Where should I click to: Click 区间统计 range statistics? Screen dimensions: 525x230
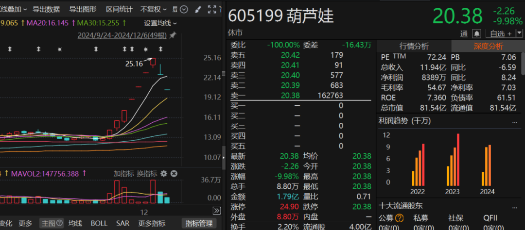119,9
